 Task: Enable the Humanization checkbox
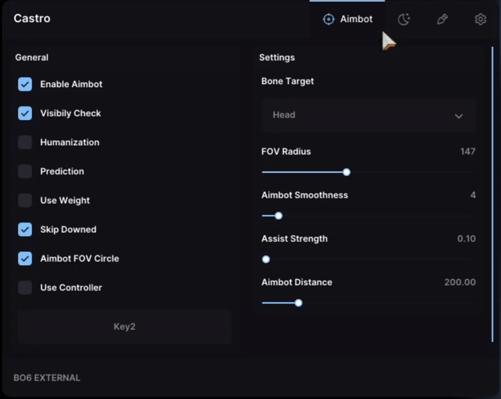(25, 143)
